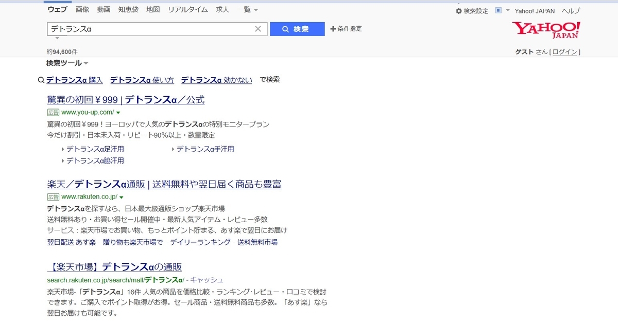The width and height of the screenshot is (618, 324).
Task: Open 翌日配送 あす楽 link
Action: coord(72,242)
